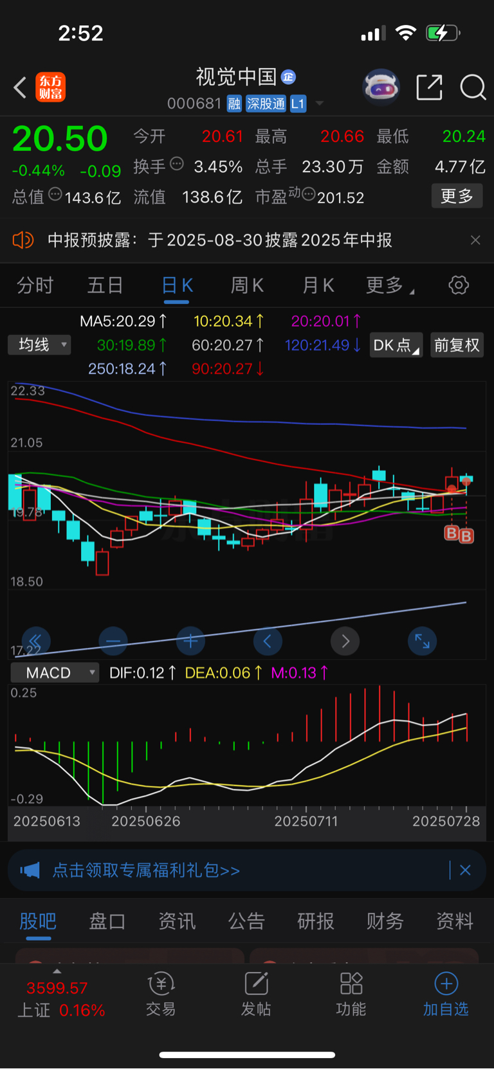The image size is (494, 1069).
Task: Switch to 周K chart tab
Action: click(247, 285)
